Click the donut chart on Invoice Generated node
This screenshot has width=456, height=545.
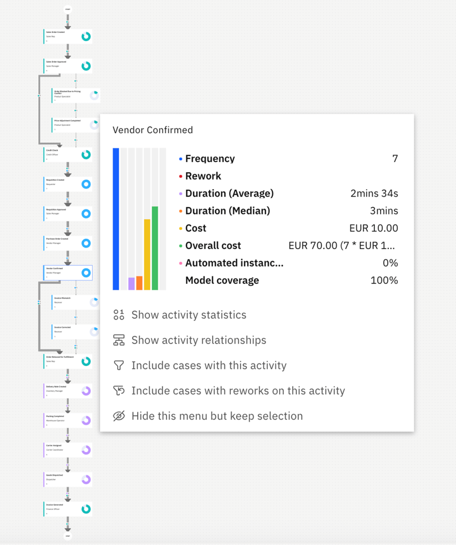point(86,509)
